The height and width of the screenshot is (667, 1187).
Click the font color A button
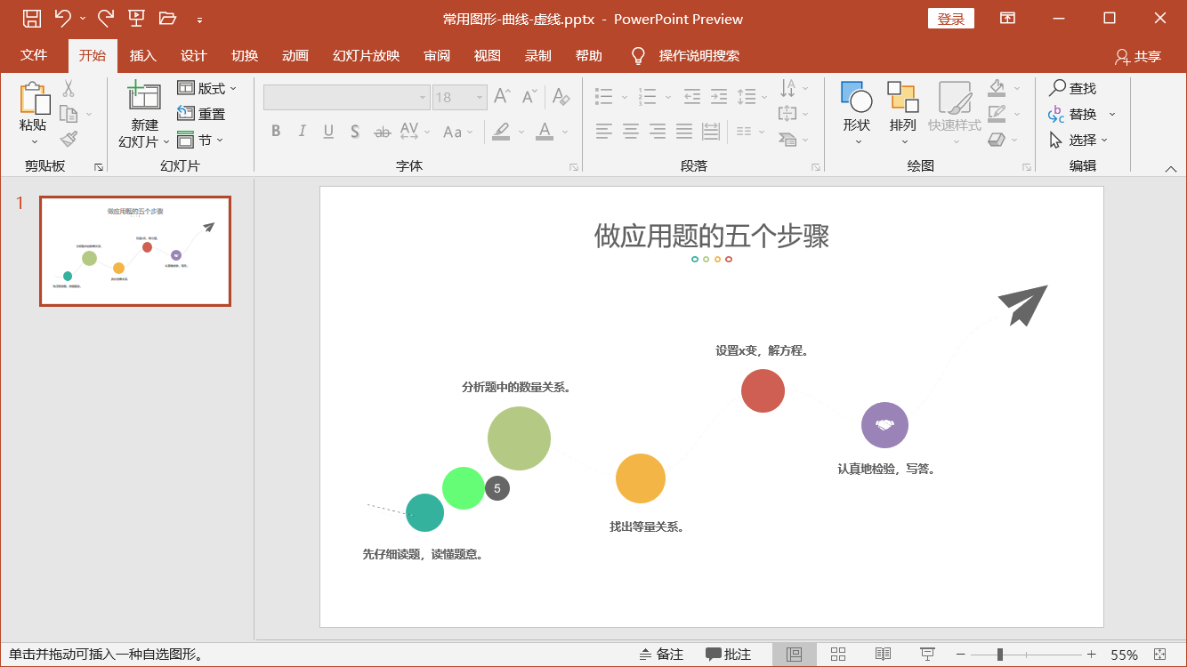point(545,132)
